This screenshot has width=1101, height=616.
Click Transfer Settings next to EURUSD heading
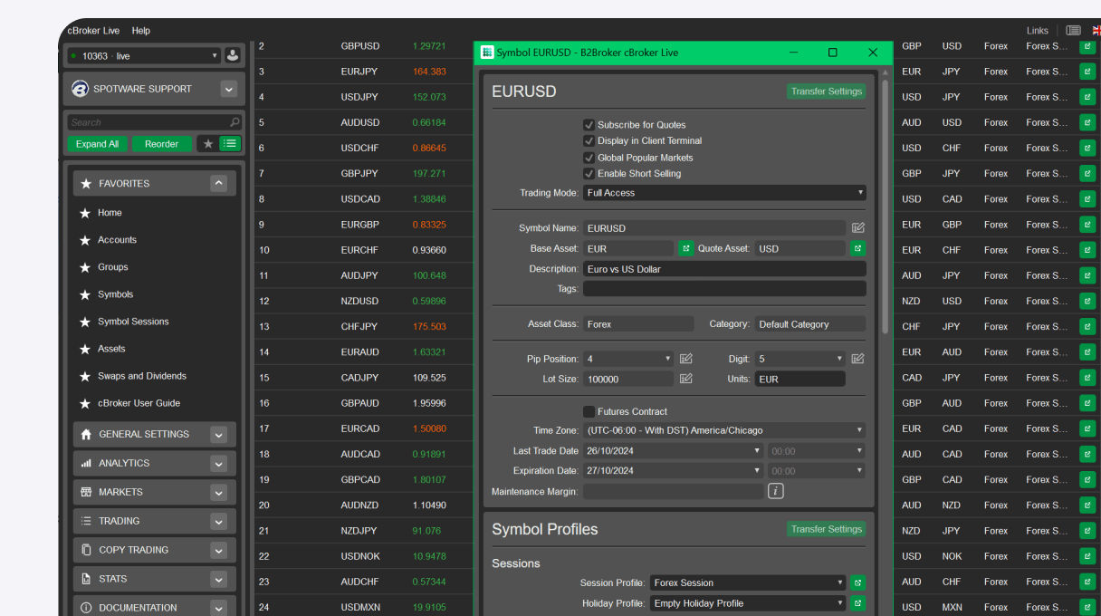pos(826,91)
